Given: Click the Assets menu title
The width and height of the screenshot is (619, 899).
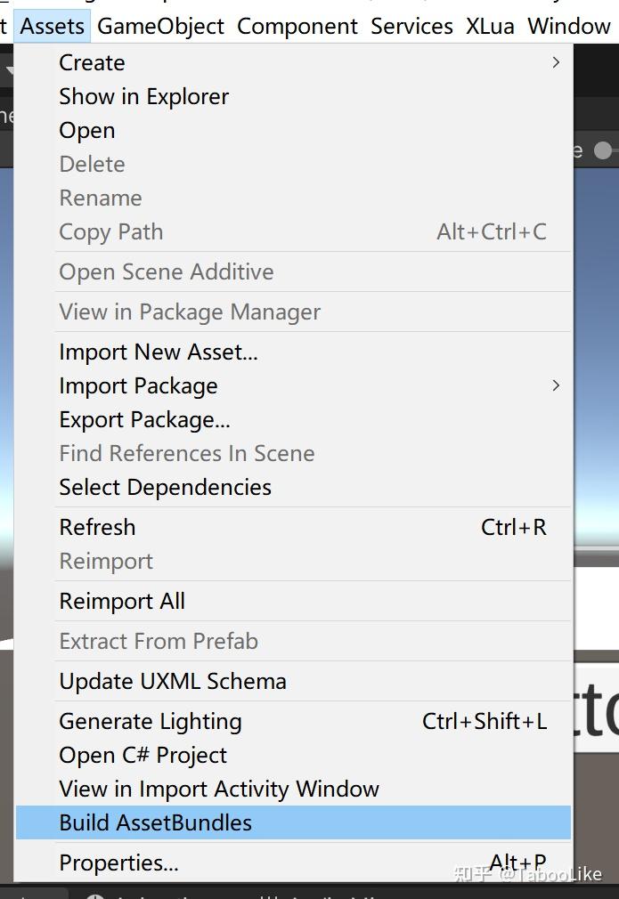Looking at the screenshot, I should click(53, 27).
